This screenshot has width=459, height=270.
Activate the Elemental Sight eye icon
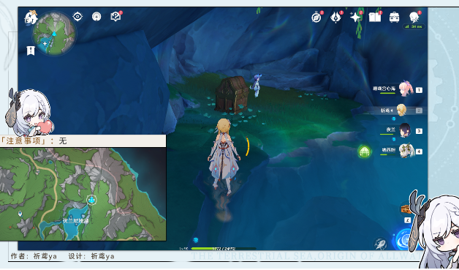pyautogui.click(x=77, y=16)
